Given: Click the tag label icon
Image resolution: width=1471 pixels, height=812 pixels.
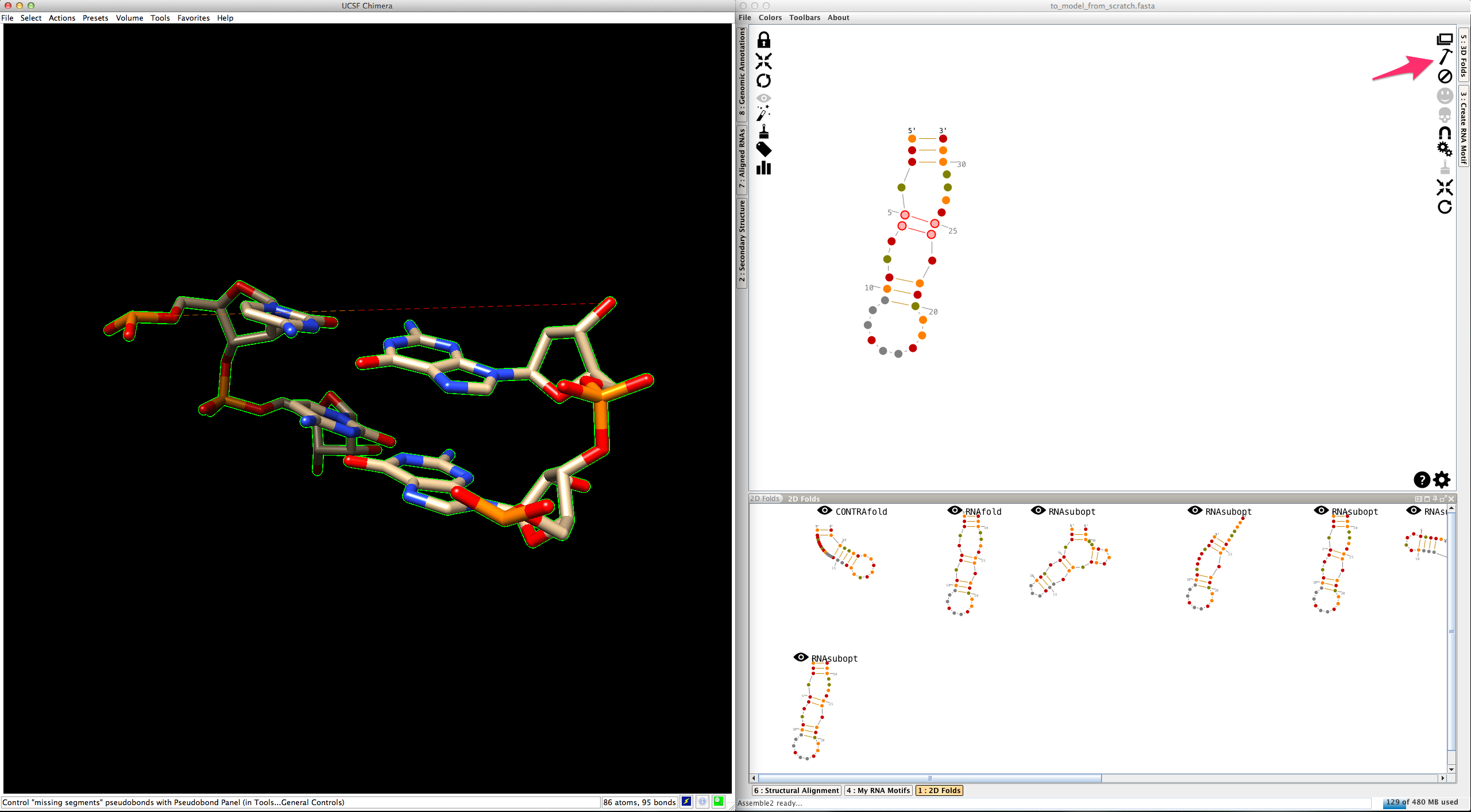Looking at the screenshot, I should click(763, 150).
